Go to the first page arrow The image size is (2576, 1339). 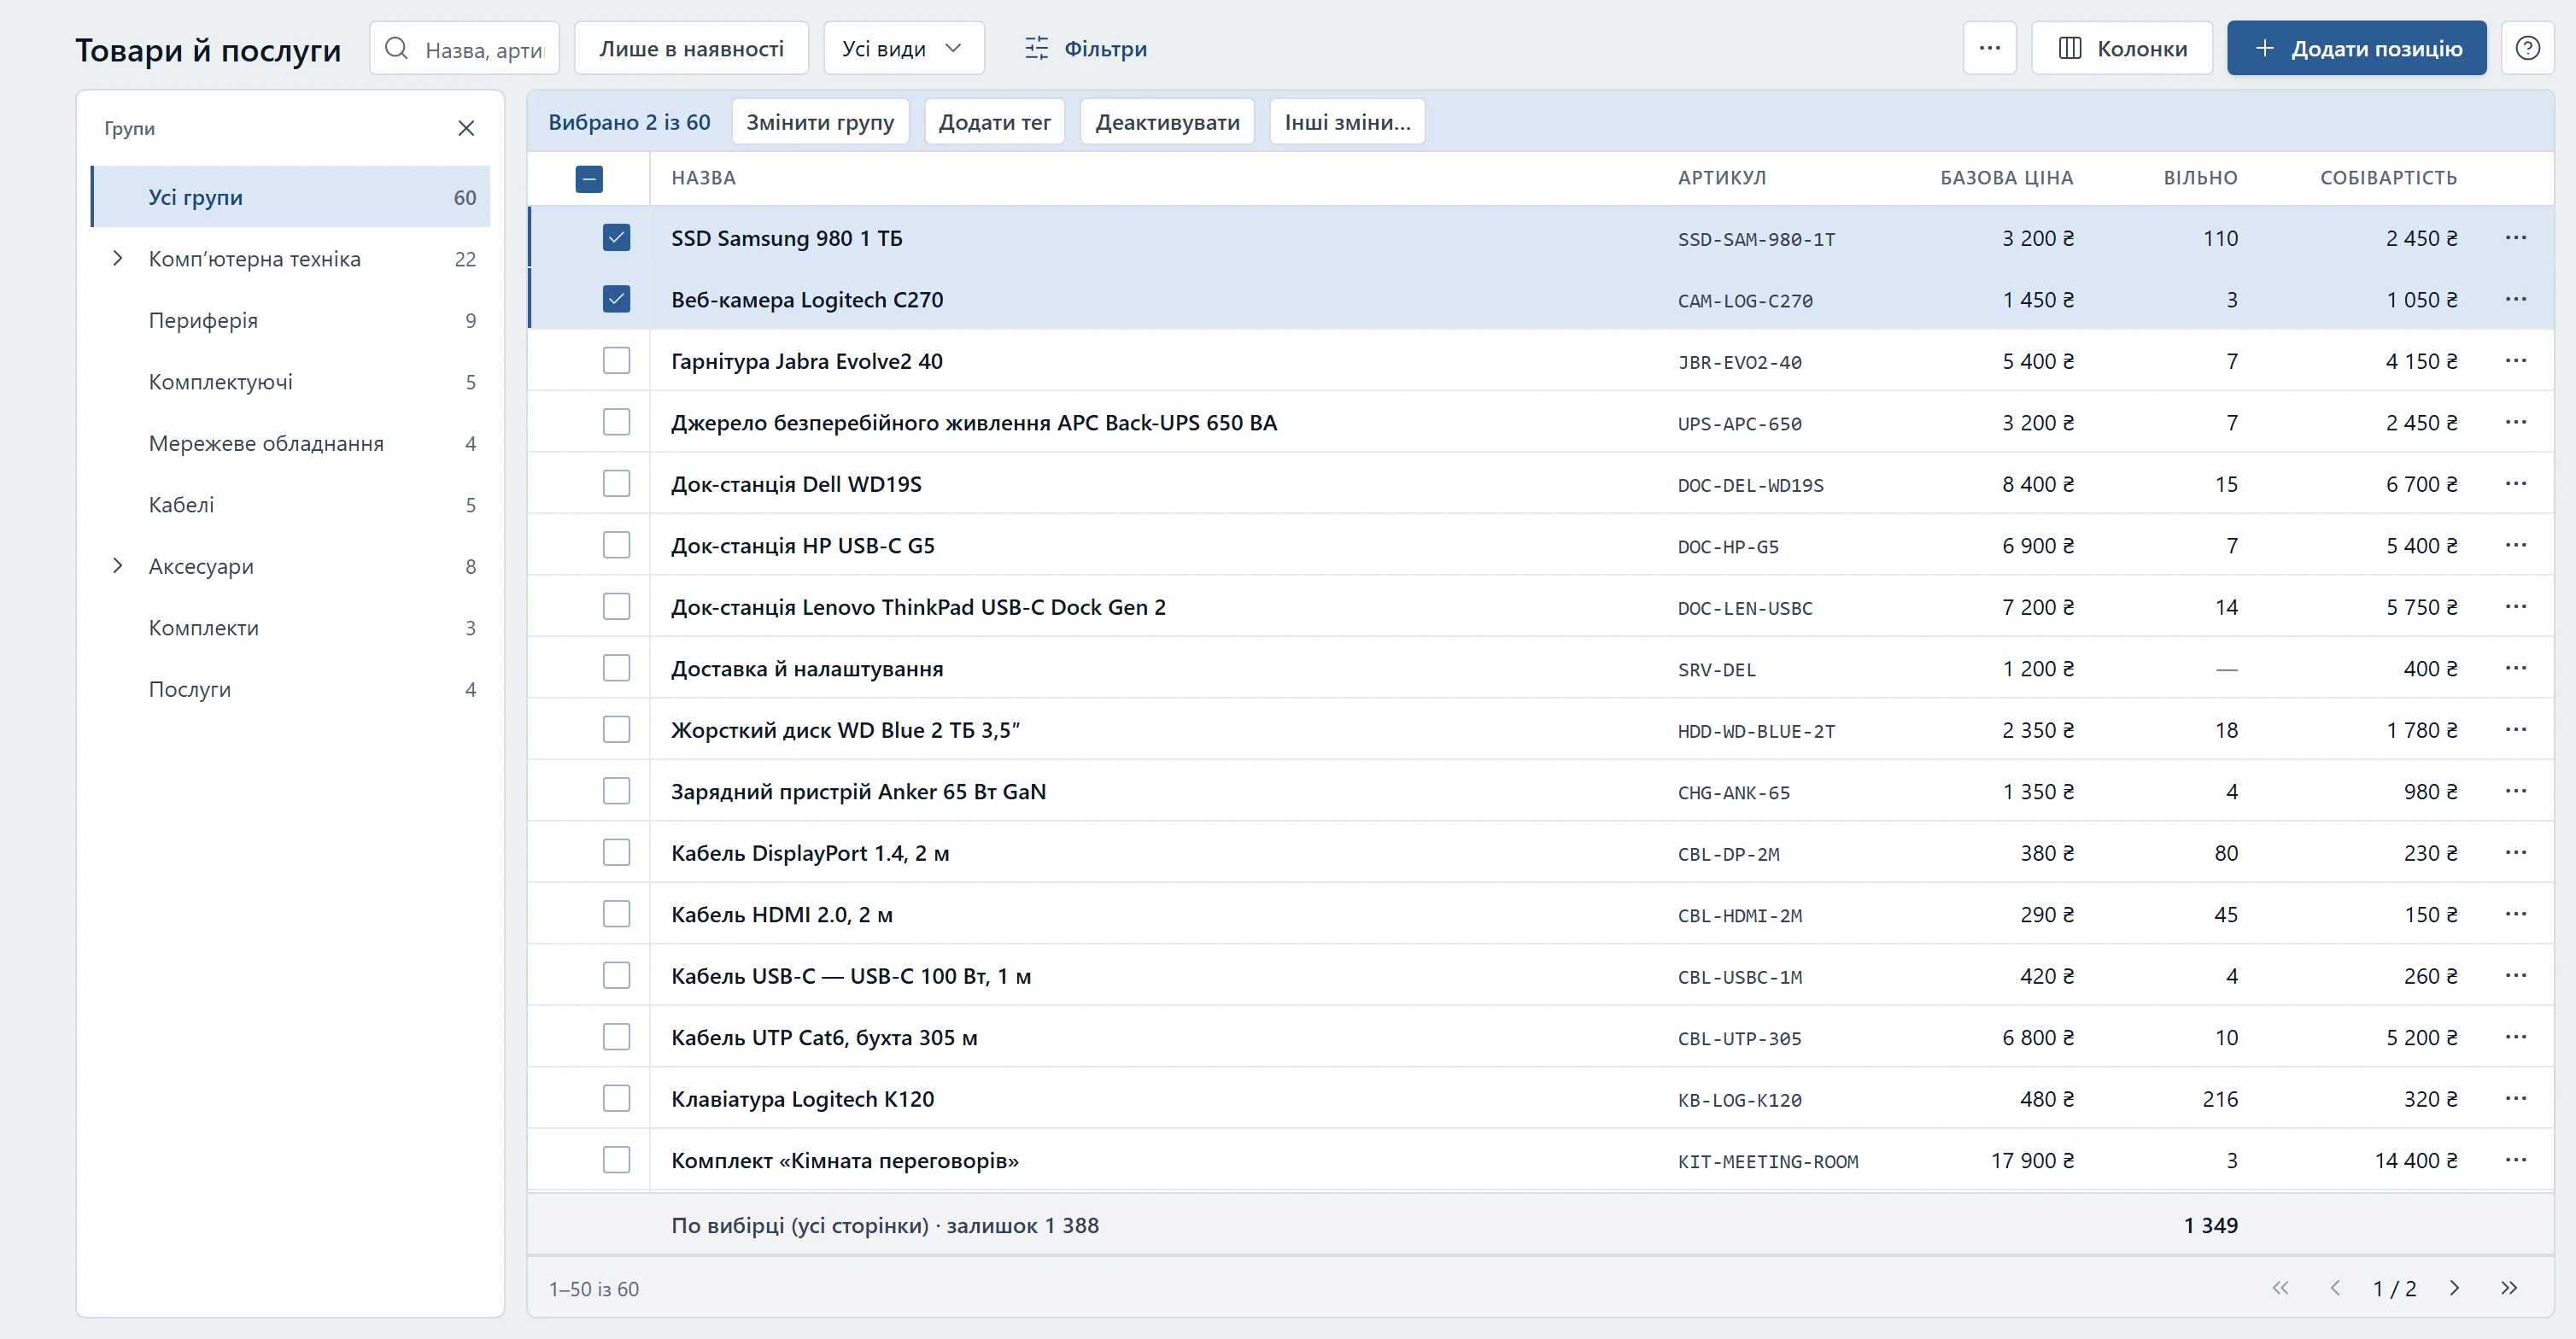coord(2280,1288)
